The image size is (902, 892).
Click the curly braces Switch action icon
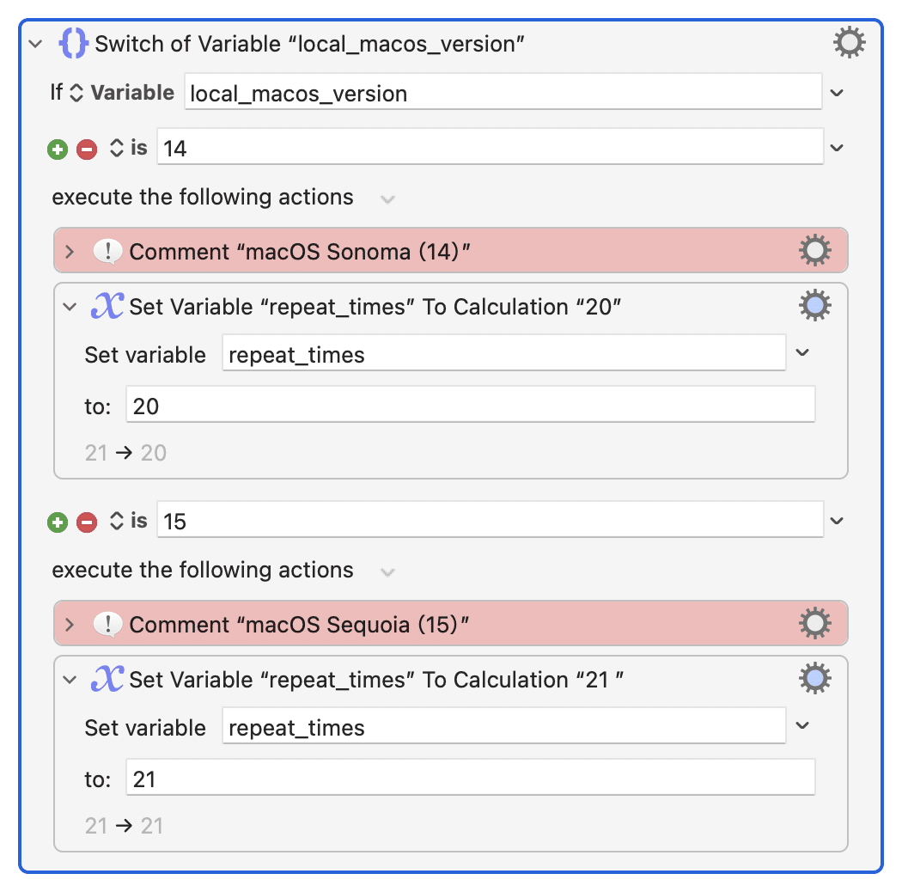(x=74, y=43)
